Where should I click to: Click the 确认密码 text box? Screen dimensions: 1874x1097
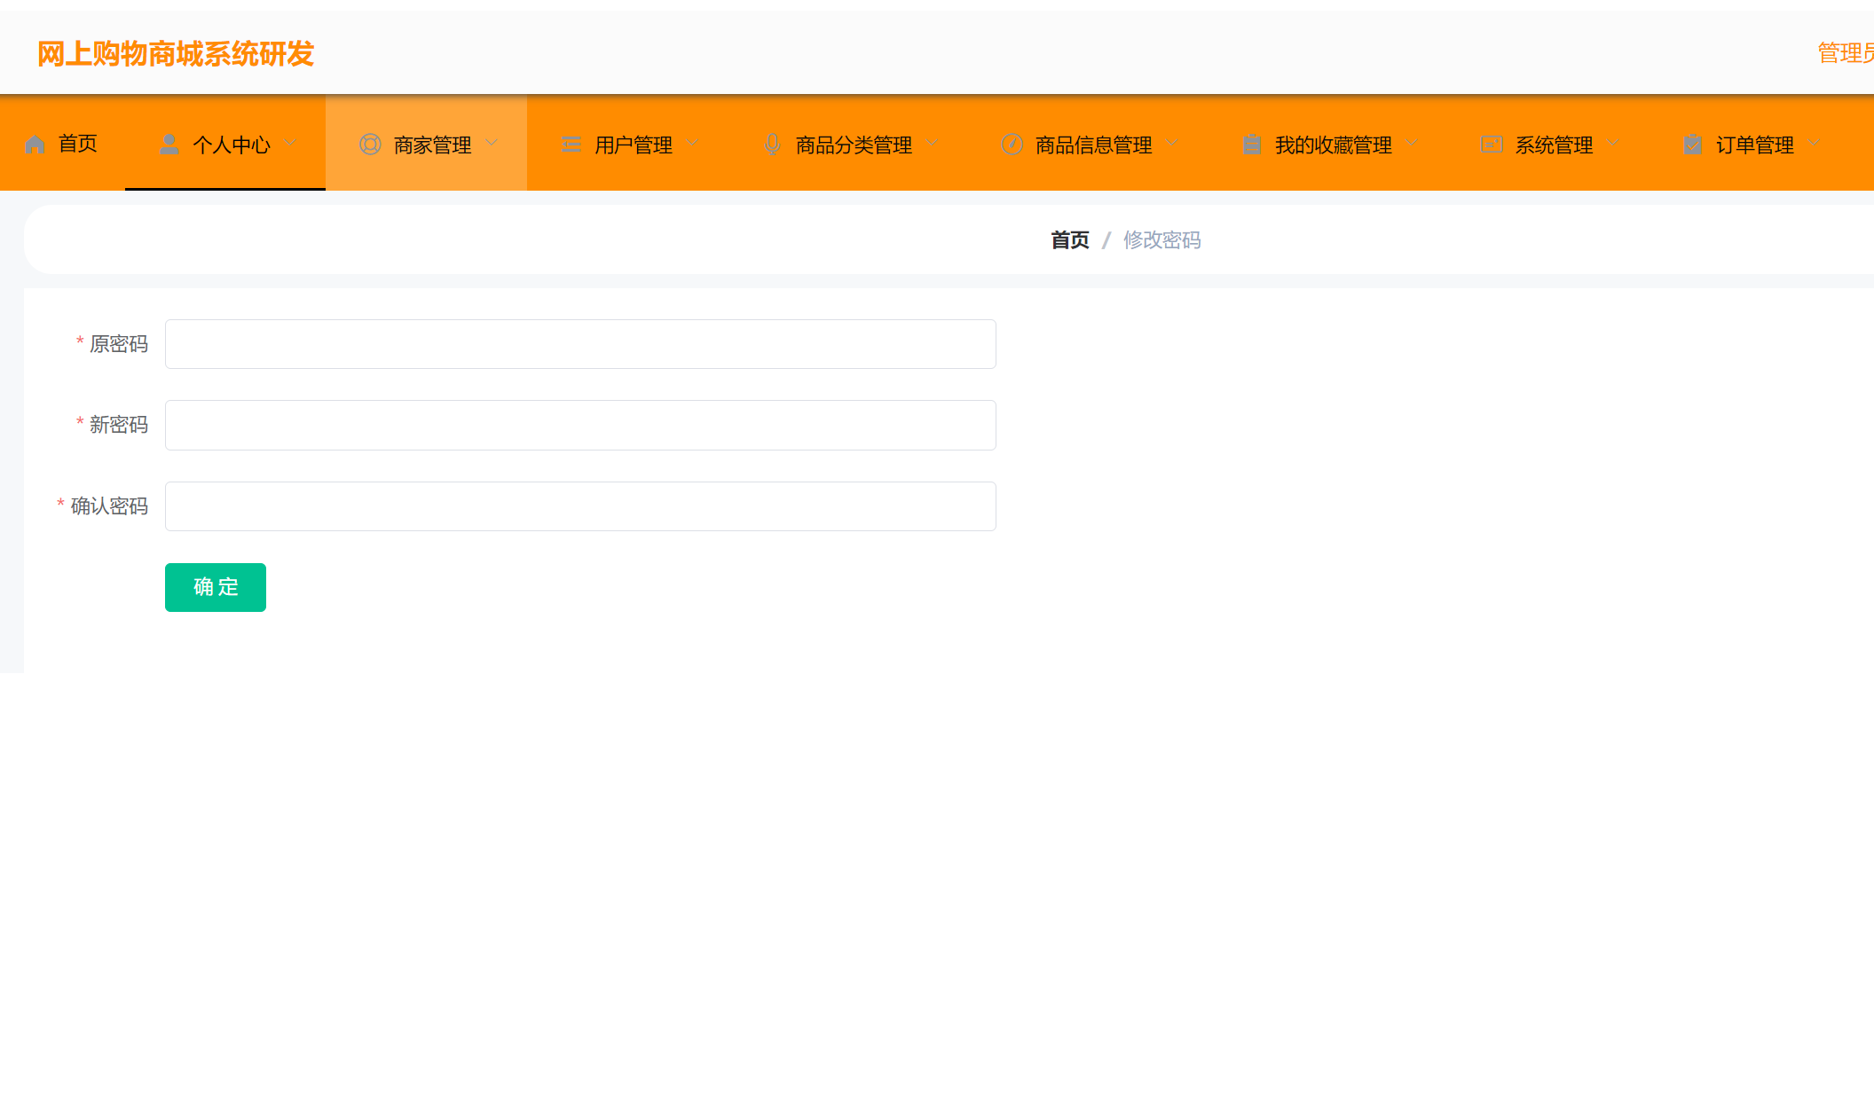pyautogui.click(x=580, y=506)
